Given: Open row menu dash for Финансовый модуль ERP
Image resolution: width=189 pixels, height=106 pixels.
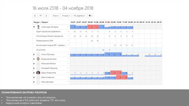Looking at the screenshot, I should coord(68,45).
